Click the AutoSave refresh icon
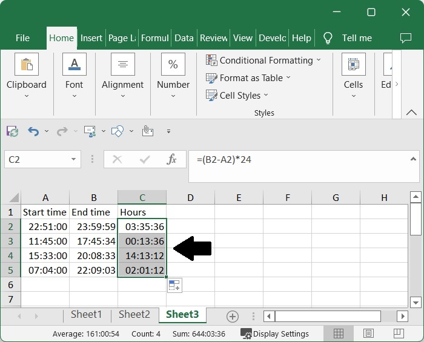 pos(13,131)
